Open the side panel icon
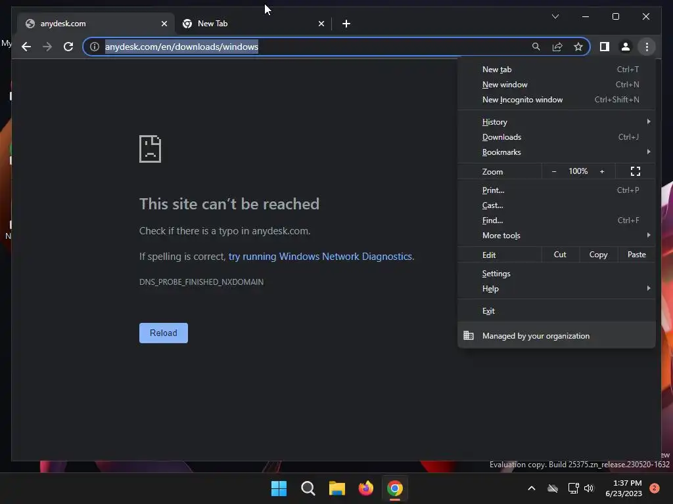 tap(605, 47)
